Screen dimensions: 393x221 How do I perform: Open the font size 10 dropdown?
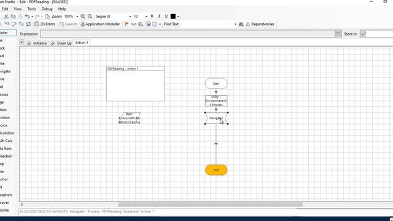click(x=146, y=17)
